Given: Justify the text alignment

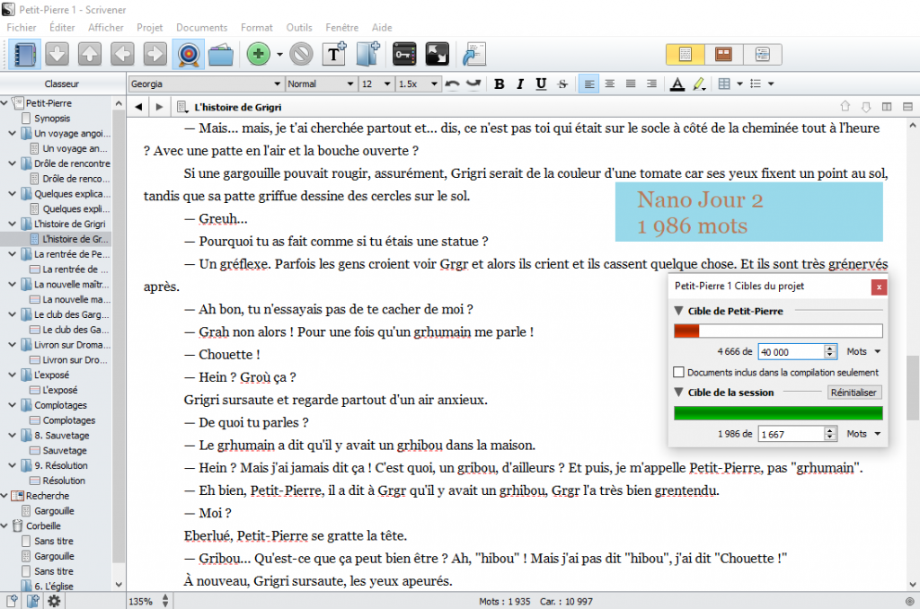Looking at the screenshot, I should pyautogui.click(x=631, y=84).
